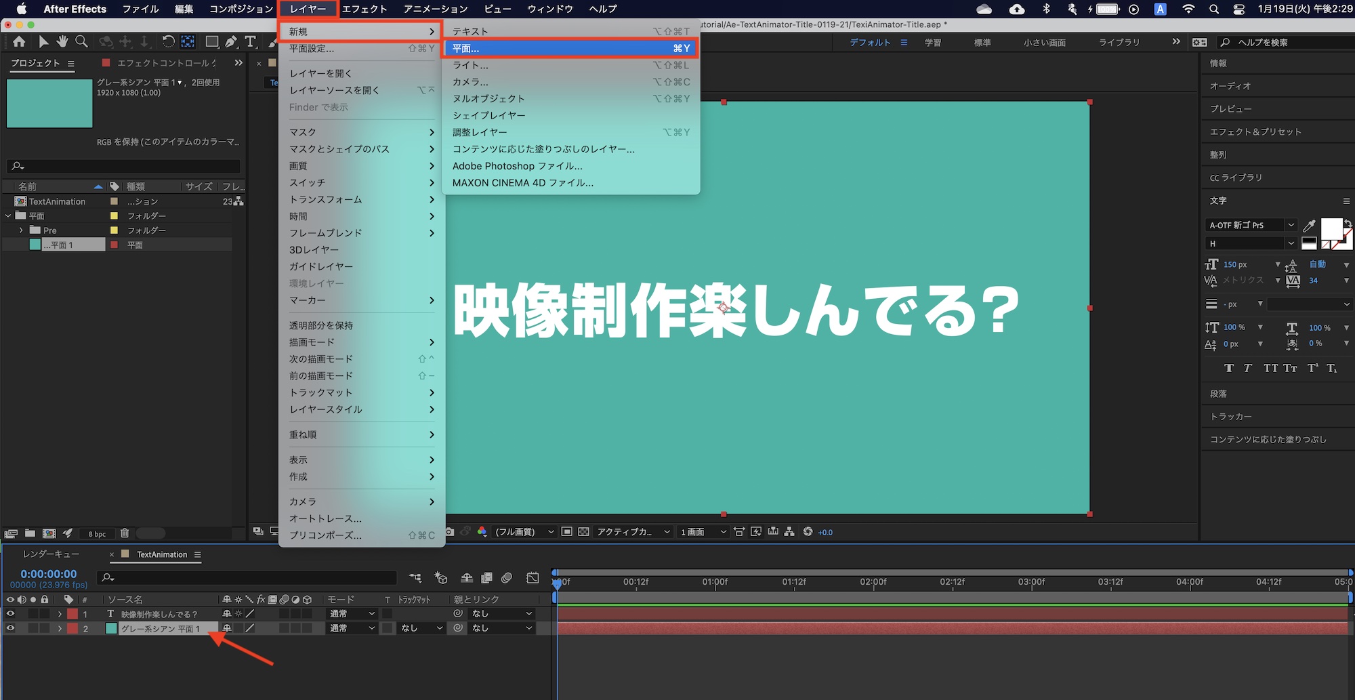Open the エフェクト menu in menu bar
The width and height of the screenshot is (1355, 700).
364,9
